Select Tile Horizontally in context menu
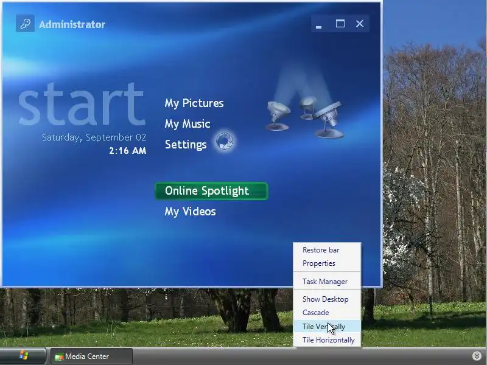Screen dimensions: 487x365 (327, 340)
